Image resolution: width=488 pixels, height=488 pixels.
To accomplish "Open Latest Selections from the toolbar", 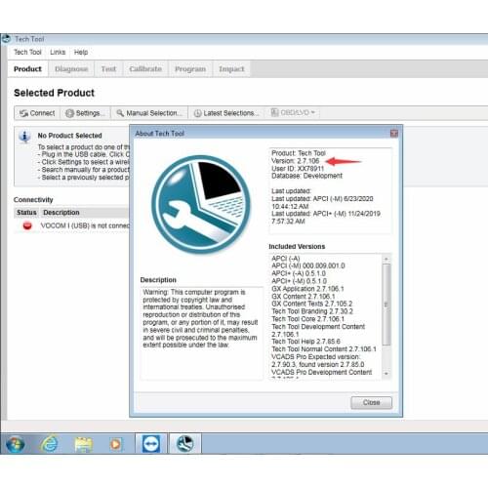I will [x=226, y=113].
